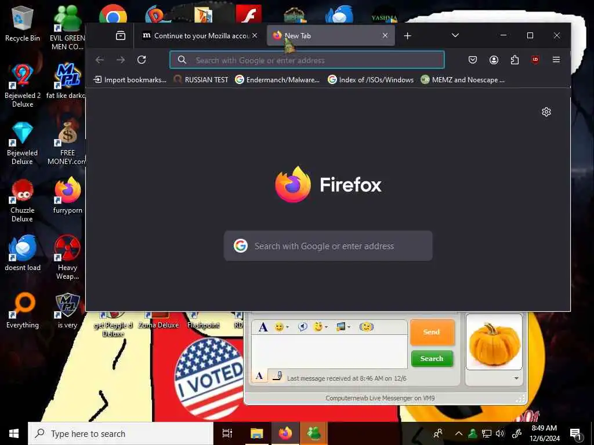Image resolution: width=594 pixels, height=445 pixels.
Task: Select Heavy Weap... desktop shortcut
Action: tap(67, 257)
